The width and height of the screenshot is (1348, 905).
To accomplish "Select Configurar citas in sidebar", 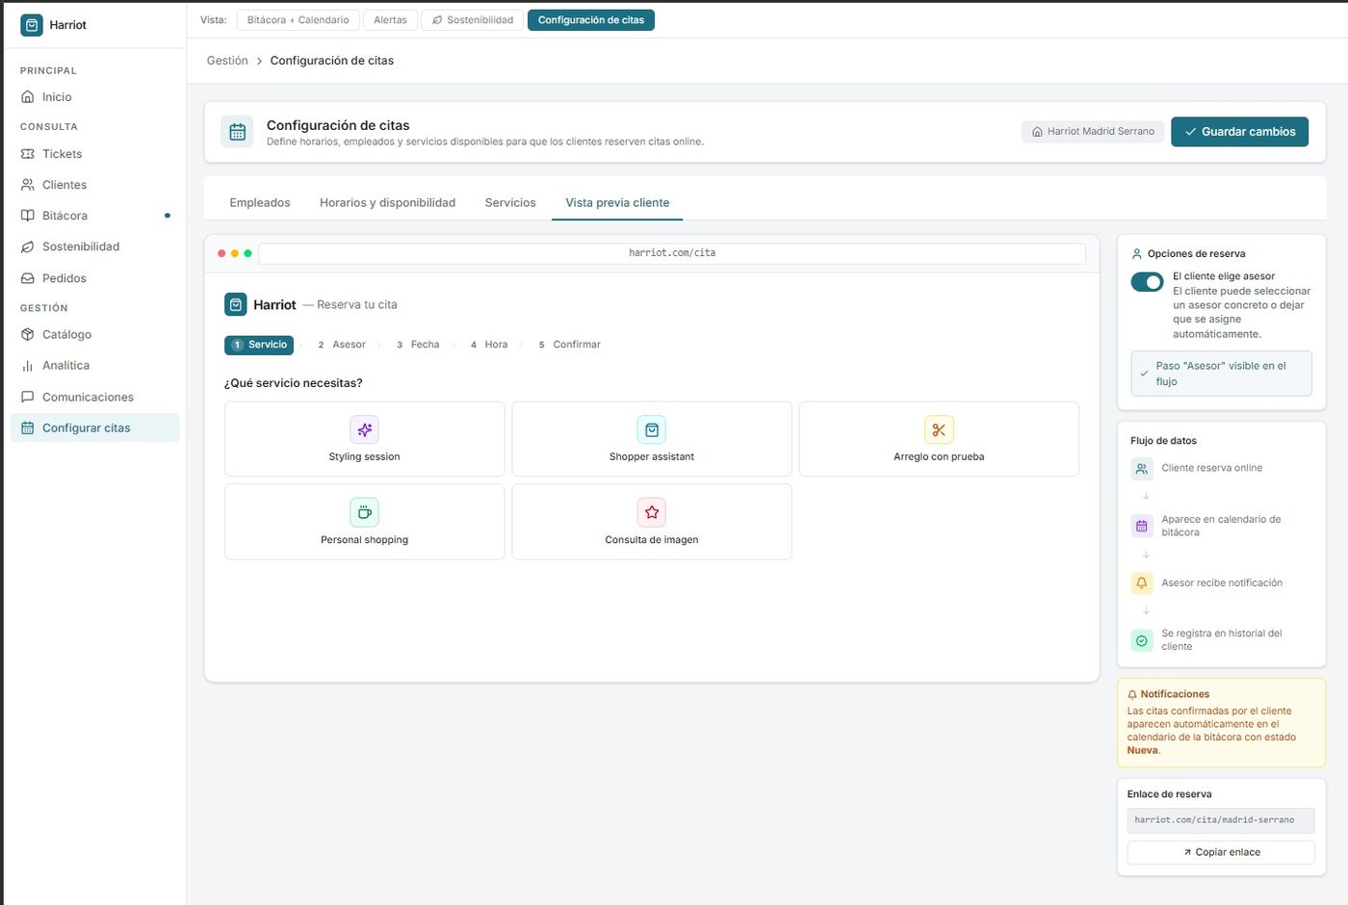I will (94, 427).
